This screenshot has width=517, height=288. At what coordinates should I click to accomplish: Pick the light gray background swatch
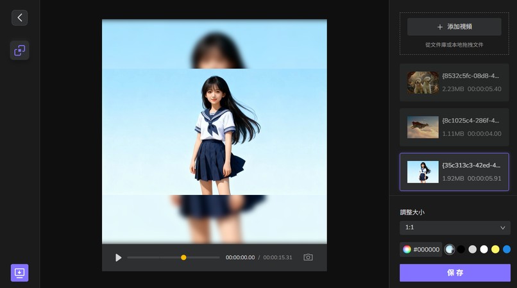[x=472, y=250]
